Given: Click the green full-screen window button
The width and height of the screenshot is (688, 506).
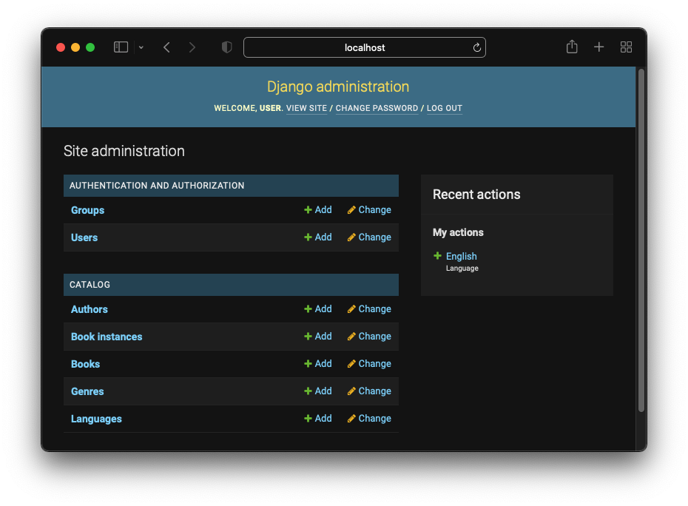Looking at the screenshot, I should point(90,47).
